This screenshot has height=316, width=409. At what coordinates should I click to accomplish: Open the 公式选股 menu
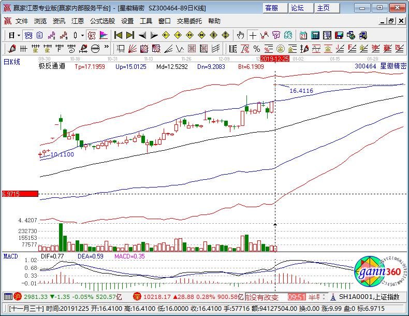pyautogui.click(x=103, y=21)
